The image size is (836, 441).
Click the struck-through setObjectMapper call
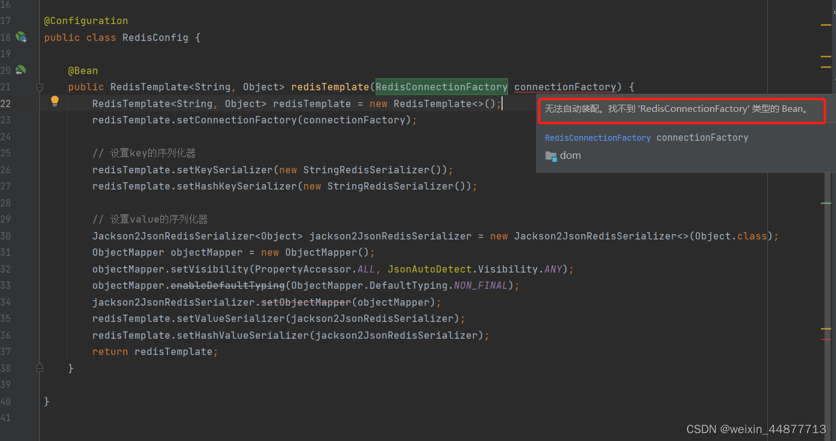point(306,302)
